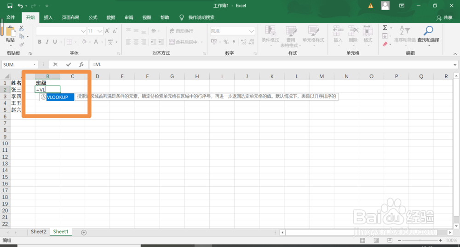
Task: Add a new sheet with plus button
Action: click(x=84, y=233)
